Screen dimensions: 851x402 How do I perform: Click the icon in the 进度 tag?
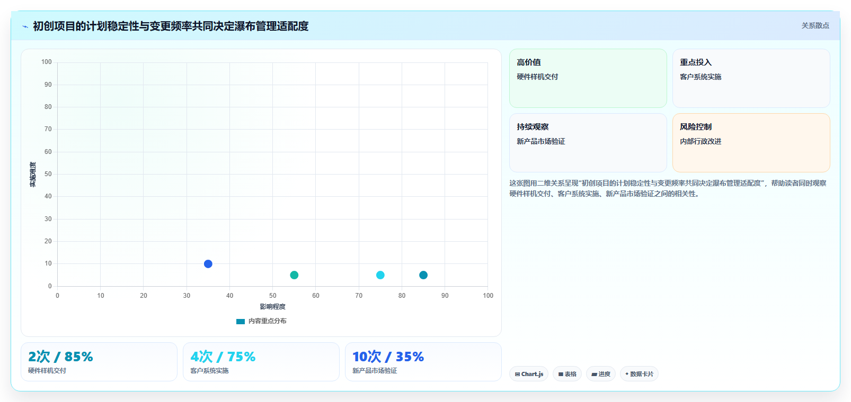coord(595,374)
